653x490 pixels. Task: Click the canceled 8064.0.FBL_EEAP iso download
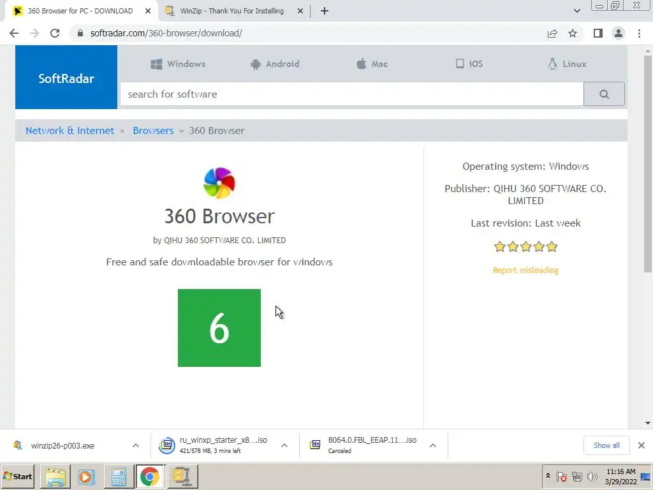[372, 445]
